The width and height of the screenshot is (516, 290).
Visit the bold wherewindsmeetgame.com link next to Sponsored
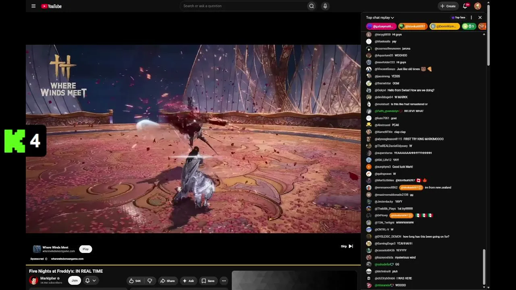pyautogui.click(x=67, y=259)
